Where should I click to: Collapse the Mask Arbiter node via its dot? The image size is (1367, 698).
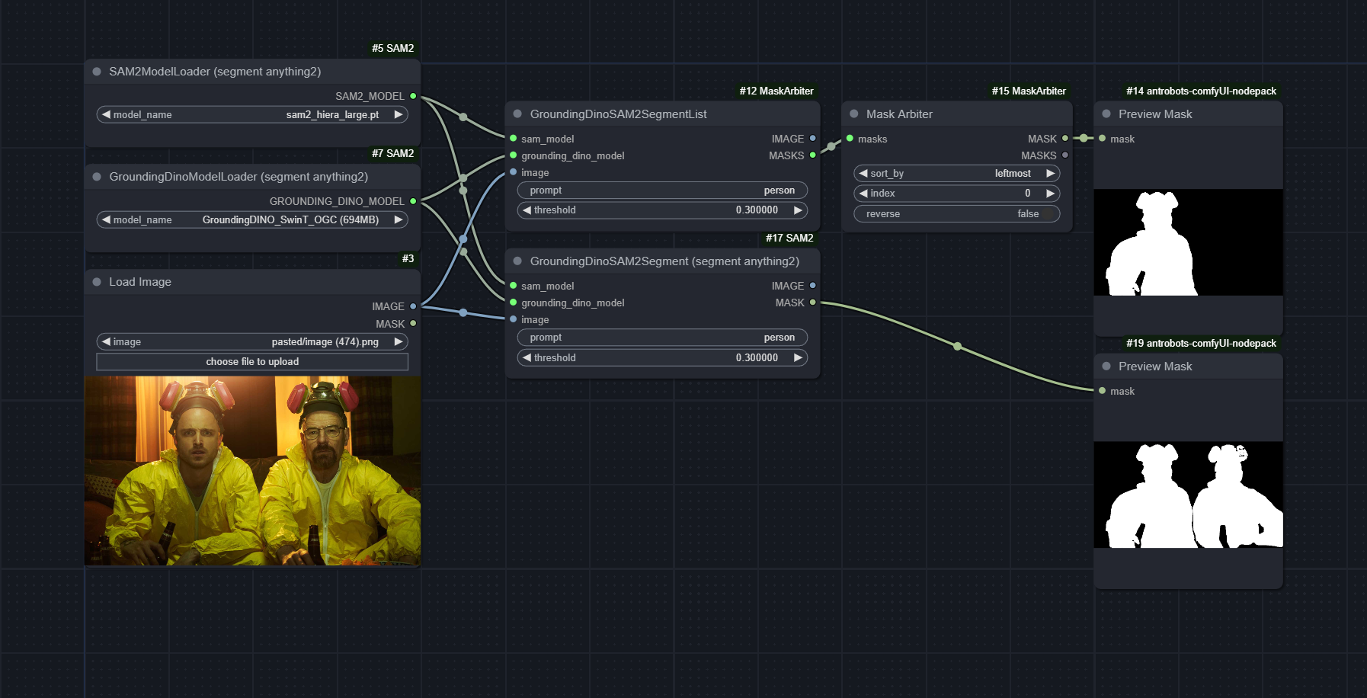pyautogui.click(x=854, y=114)
